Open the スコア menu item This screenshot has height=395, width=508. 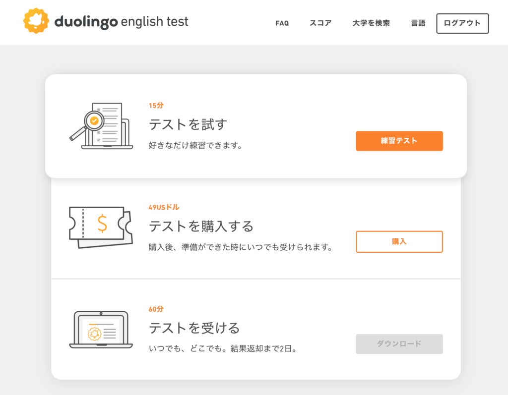tap(320, 23)
